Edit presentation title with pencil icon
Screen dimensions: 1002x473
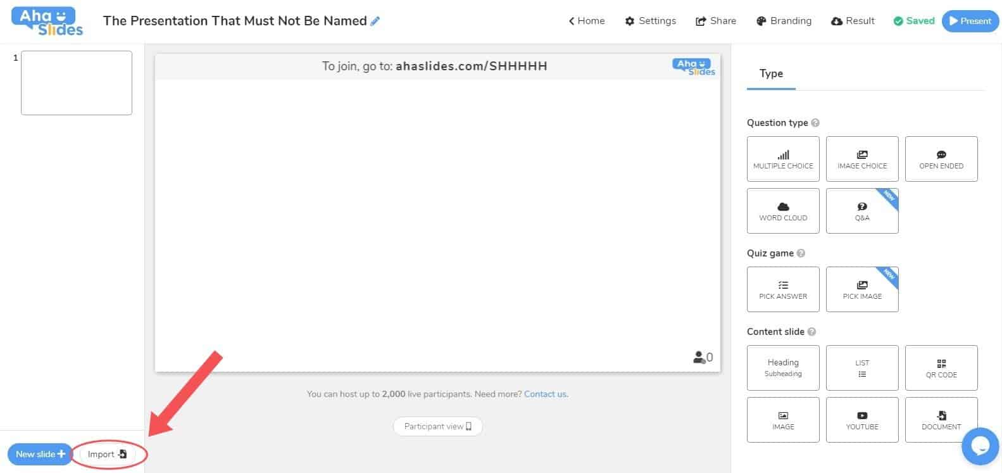coord(375,21)
